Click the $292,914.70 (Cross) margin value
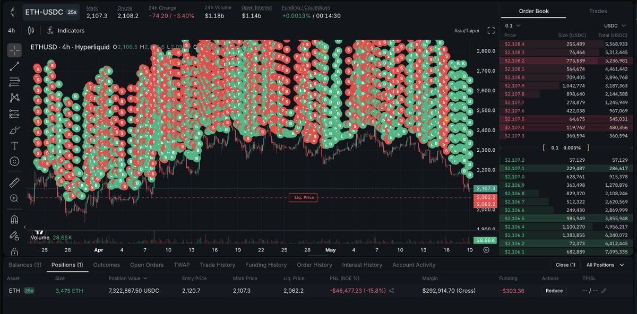This screenshot has height=314, width=637. click(449, 291)
